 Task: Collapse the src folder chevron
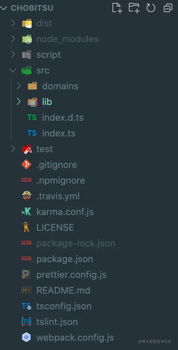(x=13, y=70)
